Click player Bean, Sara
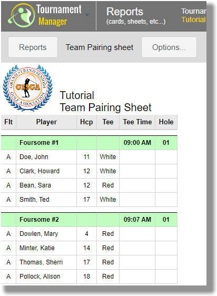This screenshot has height=296, width=217. point(35,185)
